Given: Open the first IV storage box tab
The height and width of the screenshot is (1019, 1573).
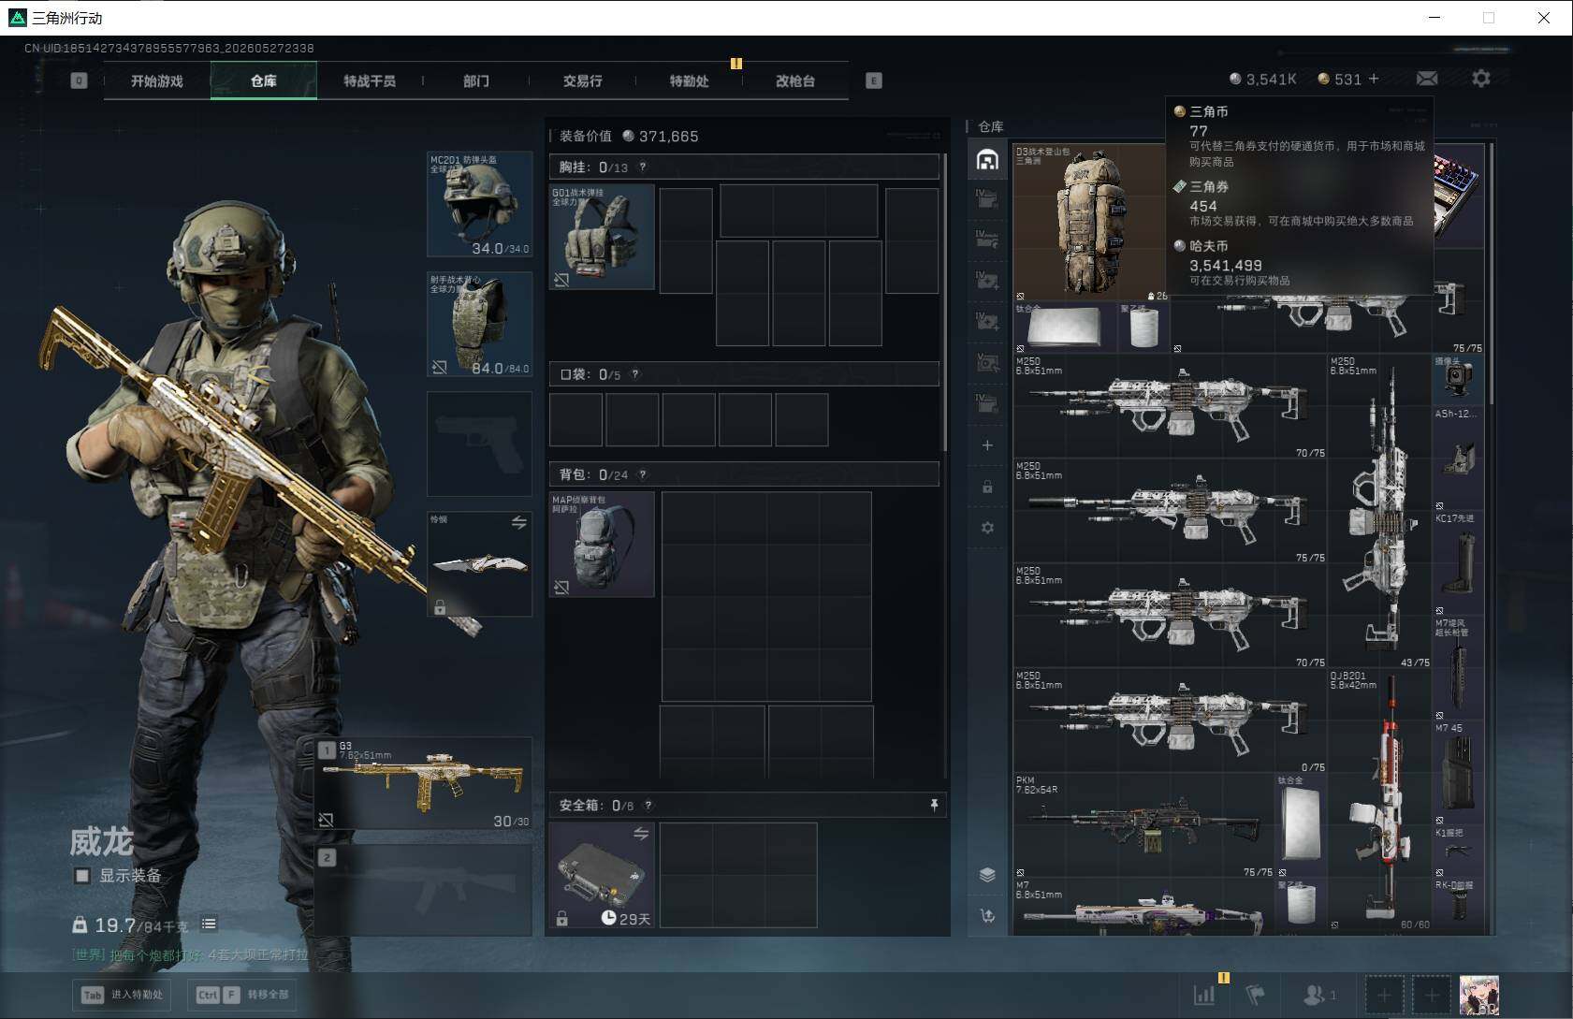Looking at the screenshot, I should click(x=987, y=198).
